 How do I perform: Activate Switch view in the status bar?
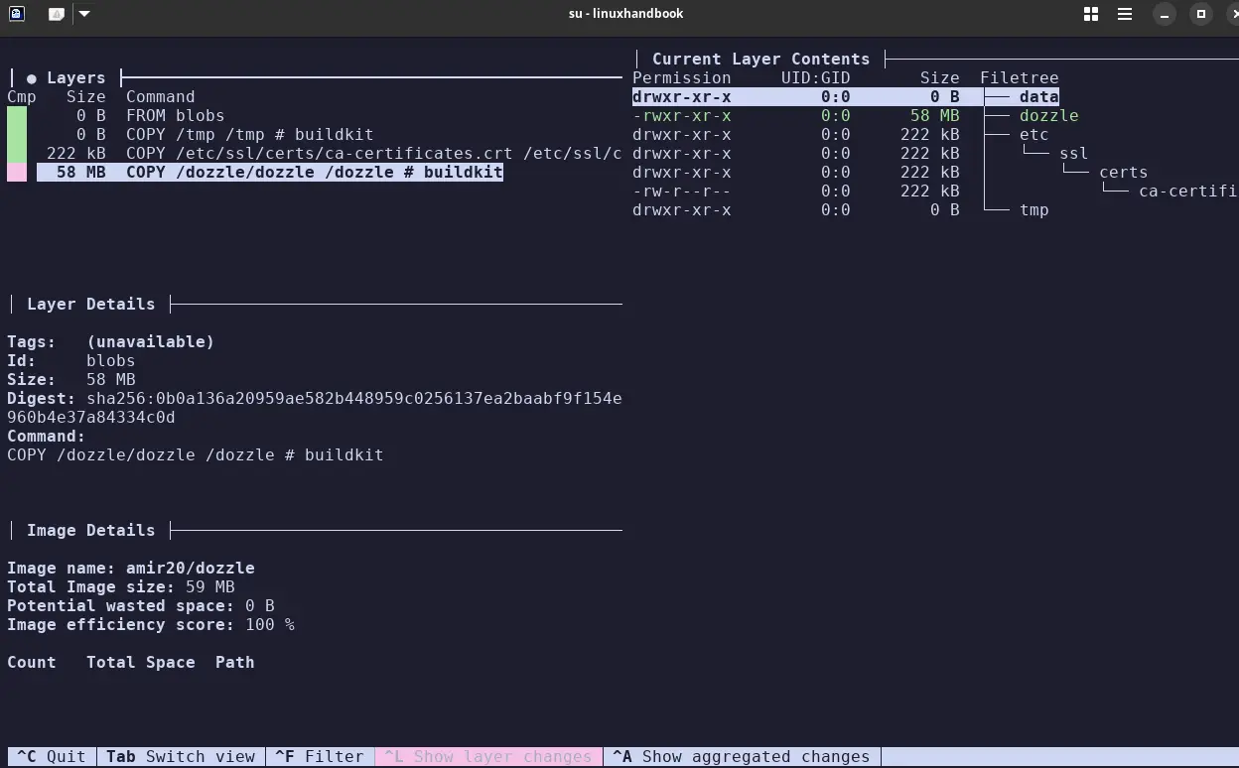coord(181,756)
